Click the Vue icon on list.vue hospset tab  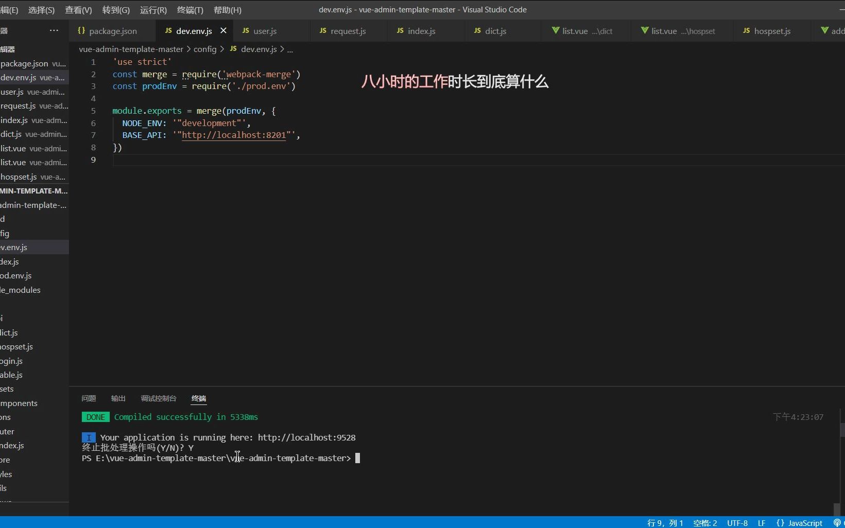coord(645,31)
